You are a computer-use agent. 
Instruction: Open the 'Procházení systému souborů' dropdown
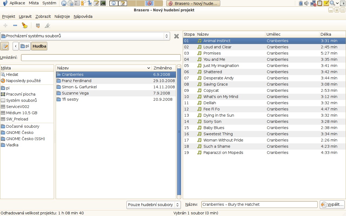click(x=85, y=36)
